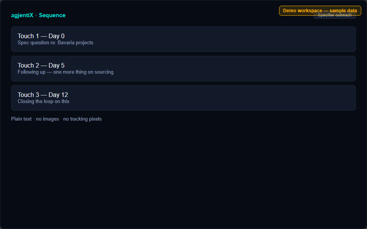Open the Touch 1 — Day 0 heading
The image size is (367, 229).
(x=41, y=36)
